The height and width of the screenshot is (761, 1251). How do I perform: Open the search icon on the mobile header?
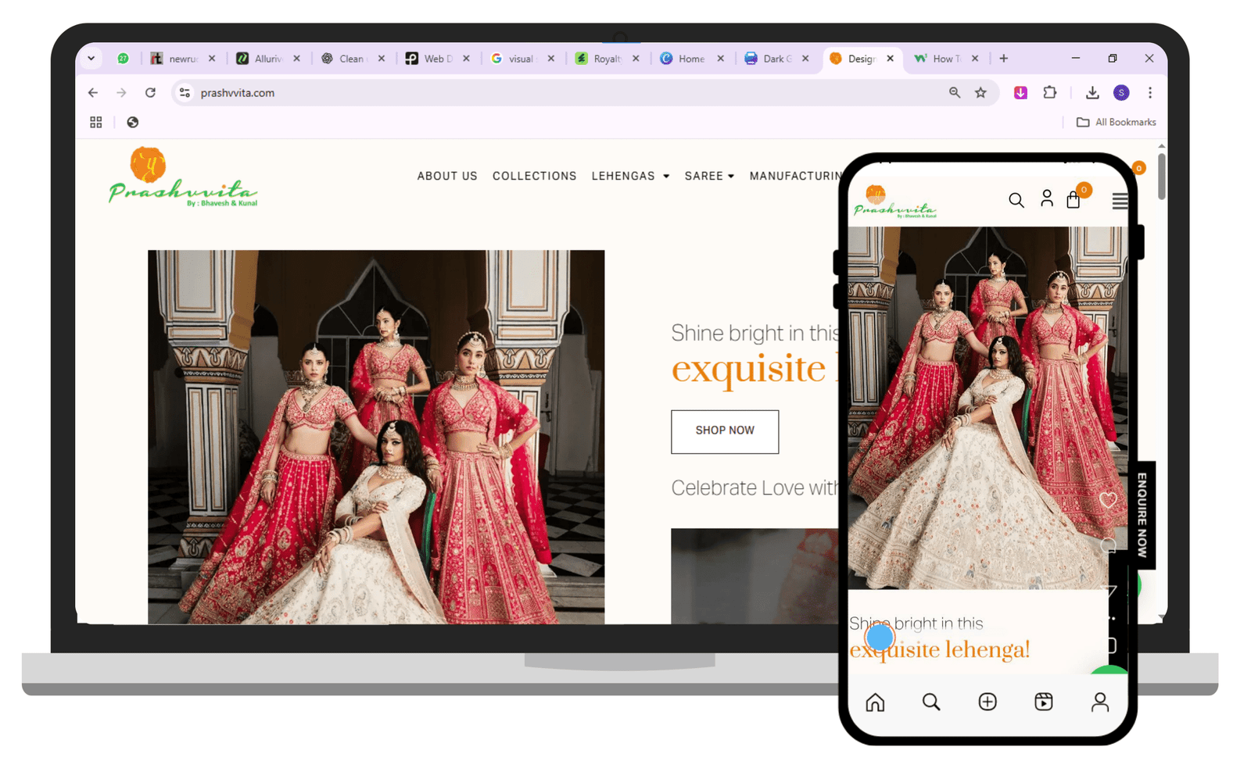point(1016,199)
